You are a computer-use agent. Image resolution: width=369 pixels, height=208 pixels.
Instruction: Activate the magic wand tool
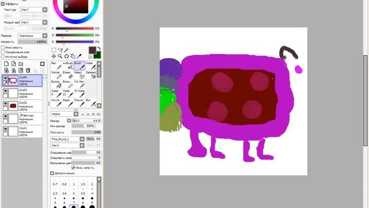[x=67, y=50]
